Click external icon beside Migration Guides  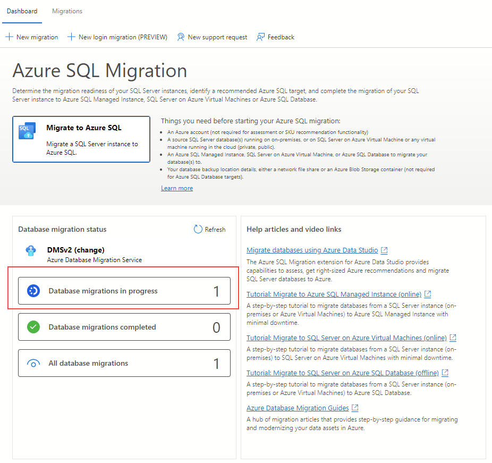(355, 408)
